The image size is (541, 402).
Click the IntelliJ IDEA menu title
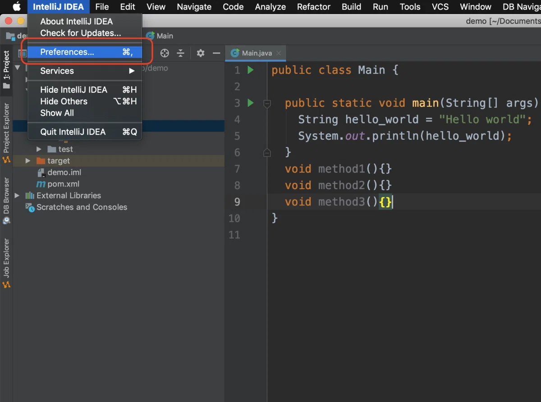coord(59,7)
